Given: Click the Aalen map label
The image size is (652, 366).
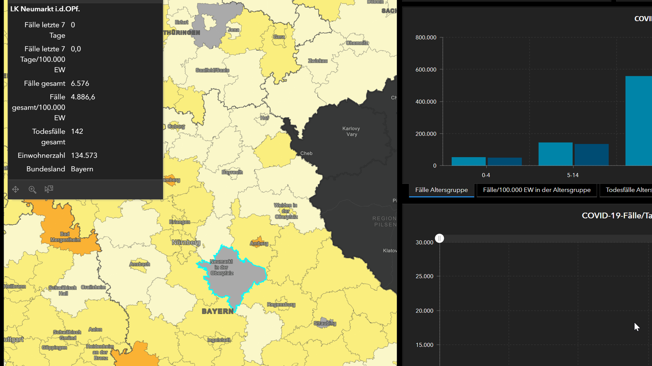Looking at the screenshot, I should click(95, 329).
